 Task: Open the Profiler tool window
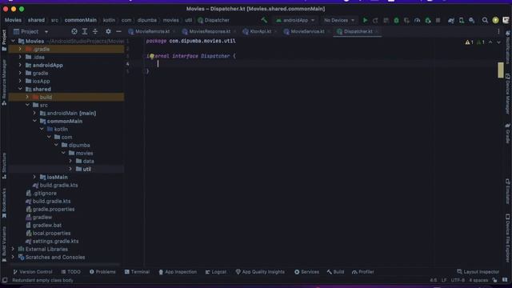362,272
